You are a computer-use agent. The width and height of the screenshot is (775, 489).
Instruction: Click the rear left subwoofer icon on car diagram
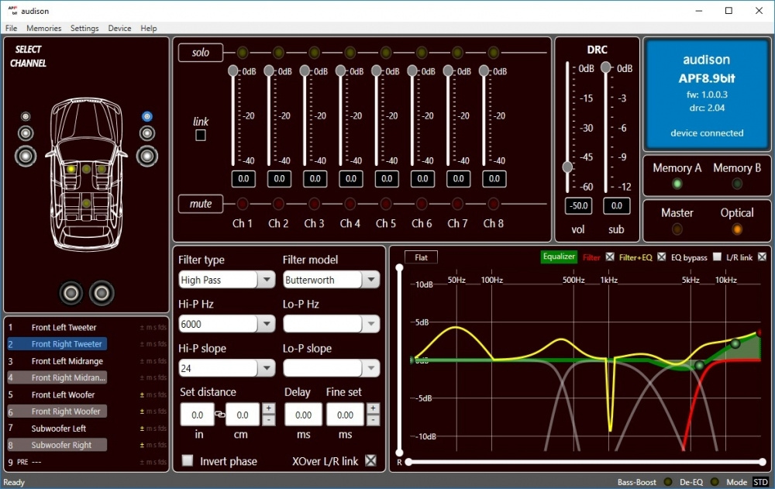[x=71, y=294]
